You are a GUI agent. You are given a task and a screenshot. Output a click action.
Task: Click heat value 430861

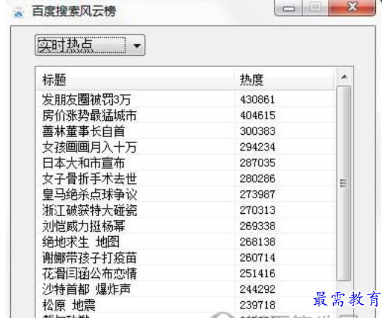[257, 99]
